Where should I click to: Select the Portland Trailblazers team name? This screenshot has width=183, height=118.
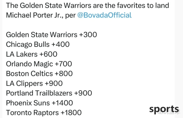[39, 93]
